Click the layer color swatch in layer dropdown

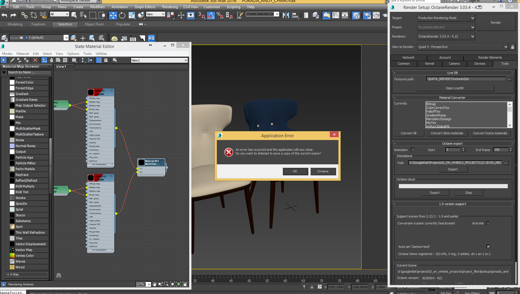click(x=27, y=38)
